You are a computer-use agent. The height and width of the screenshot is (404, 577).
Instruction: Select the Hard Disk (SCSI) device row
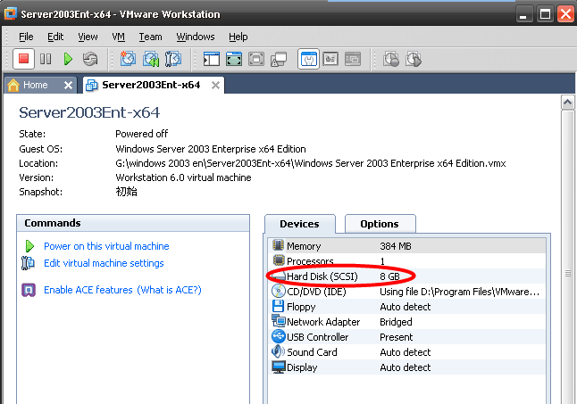[x=406, y=276]
